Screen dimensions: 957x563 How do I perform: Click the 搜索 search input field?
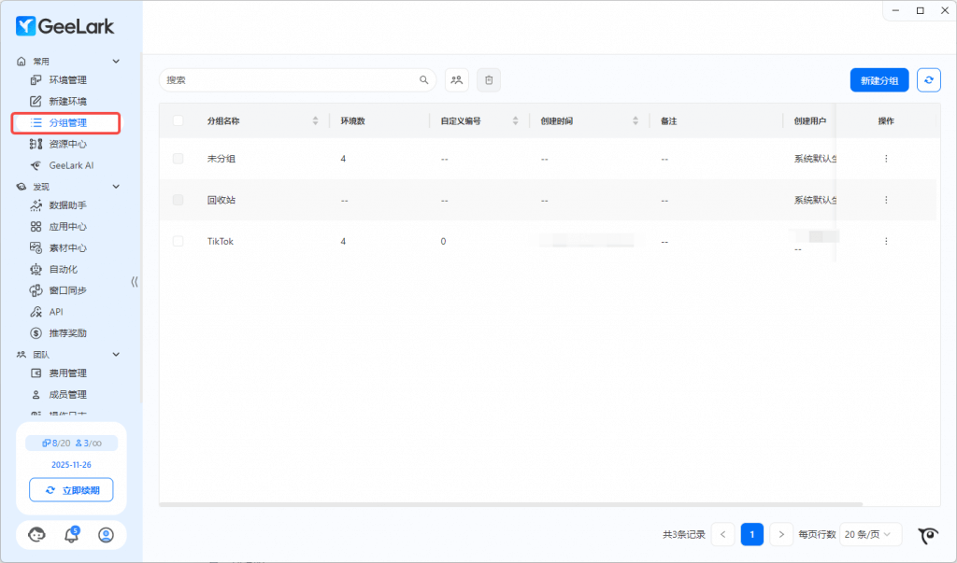[x=290, y=80]
